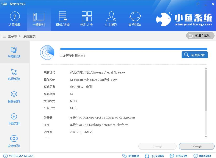Viewport: 216px width, 158px height.
Task: Open 备份/还原 from the top toolbar
Action: pos(62,19)
